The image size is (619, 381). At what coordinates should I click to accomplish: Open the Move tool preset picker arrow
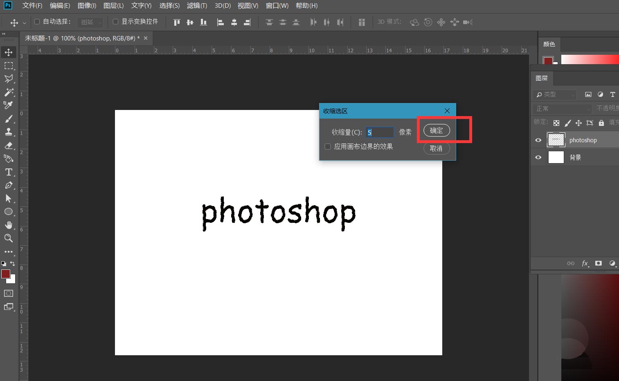(25, 23)
